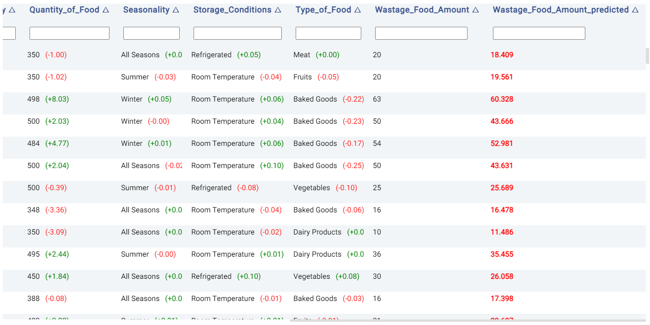650x325 pixels.
Task: Click sort triangle beside Storage_Conditions header
Action: [x=278, y=10]
